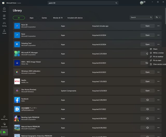Click the cloud download icon for Facebook
The height and width of the screenshot is (137, 166).
pos(147,100)
